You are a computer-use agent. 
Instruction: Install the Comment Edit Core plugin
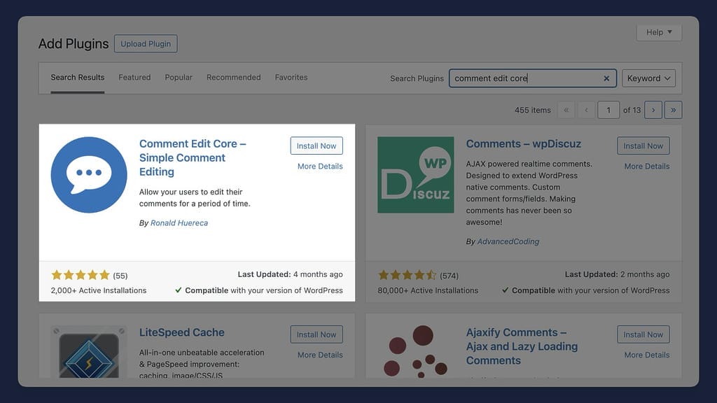click(316, 146)
